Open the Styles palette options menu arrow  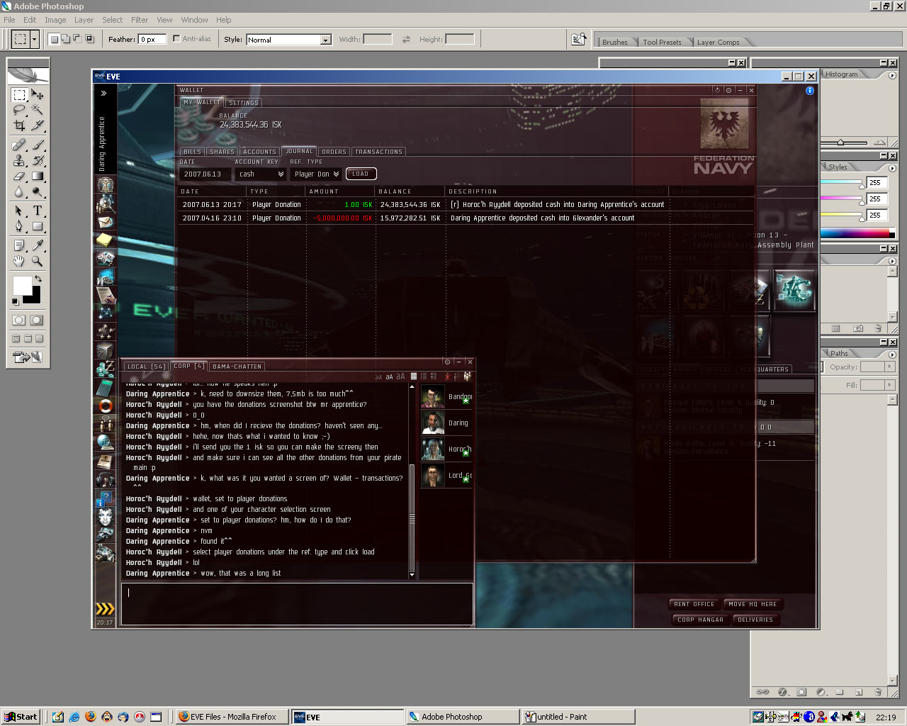[x=892, y=168]
